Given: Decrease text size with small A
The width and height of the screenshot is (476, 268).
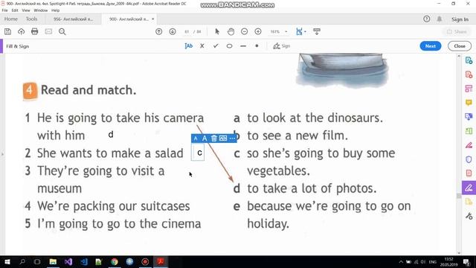Looking at the screenshot, I should tap(196, 138).
